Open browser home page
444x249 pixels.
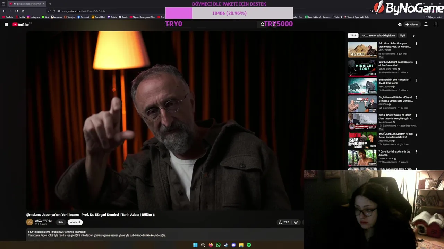coord(23,11)
